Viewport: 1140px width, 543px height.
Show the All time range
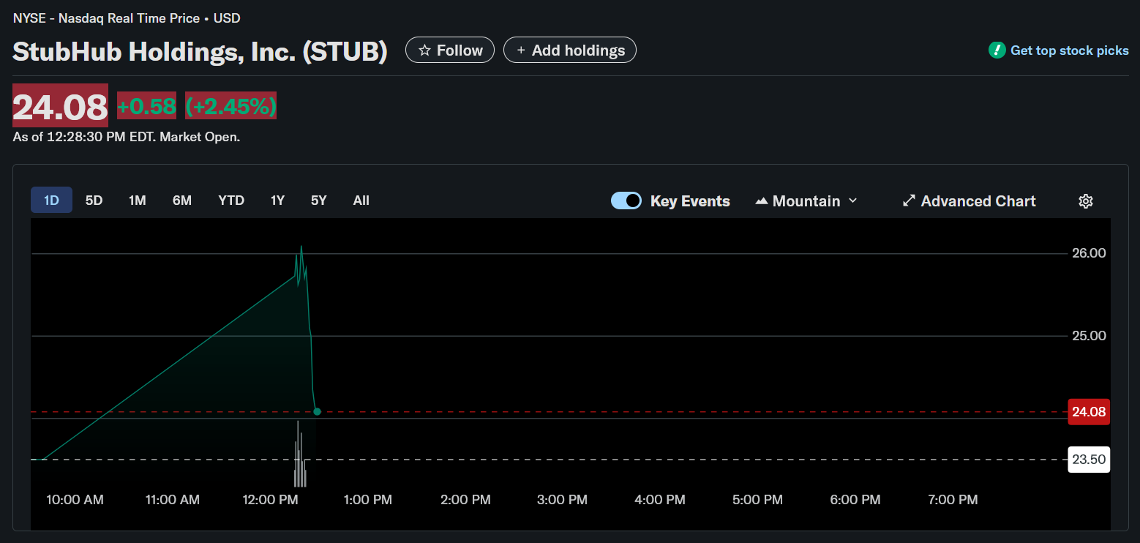coord(361,200)
